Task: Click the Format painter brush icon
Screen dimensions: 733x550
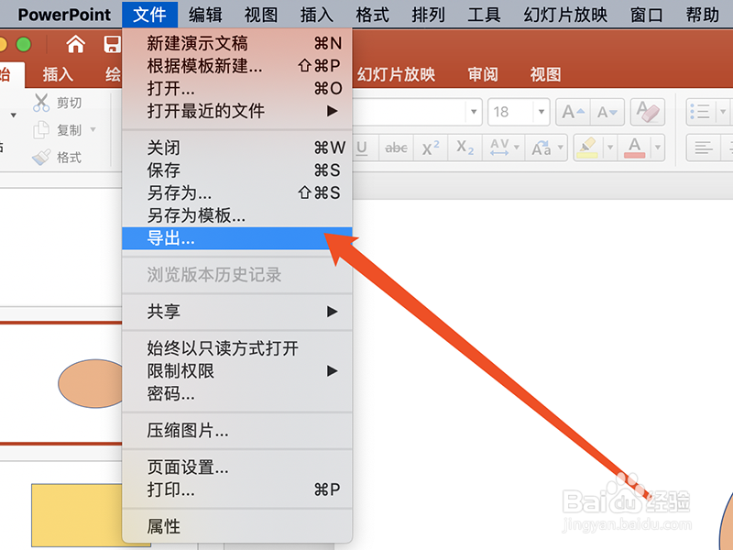Action: (41, 157)
